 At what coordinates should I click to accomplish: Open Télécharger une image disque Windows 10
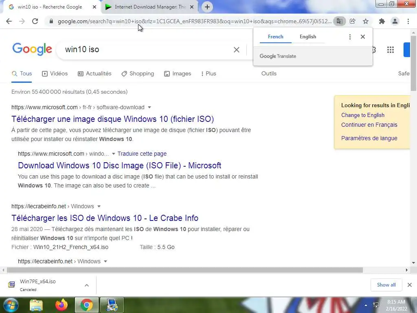point(112,119)
